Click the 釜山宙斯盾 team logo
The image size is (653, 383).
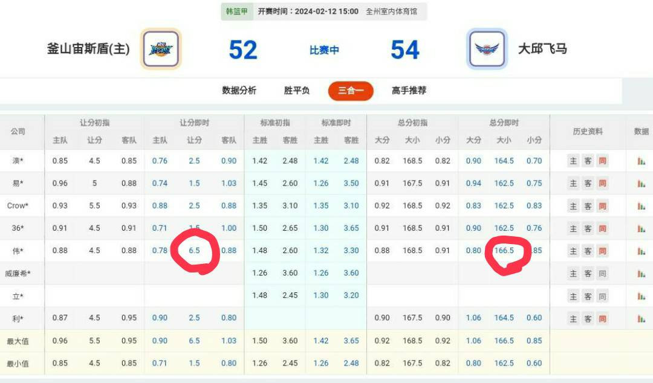point(161,49)
